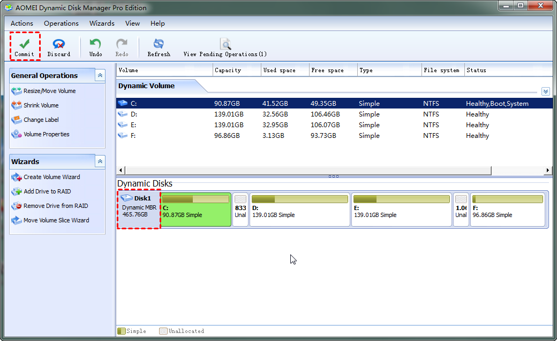Click the Resize/Move Volume icon
557x341 pixels.
coord(17,91)
